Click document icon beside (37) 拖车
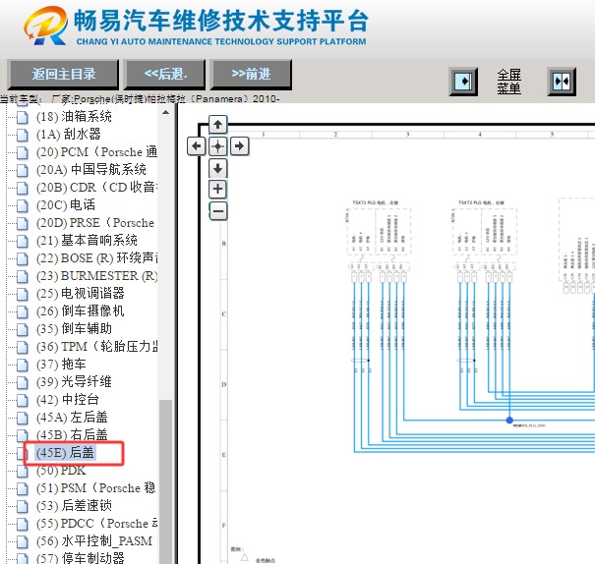 [23, 365]
